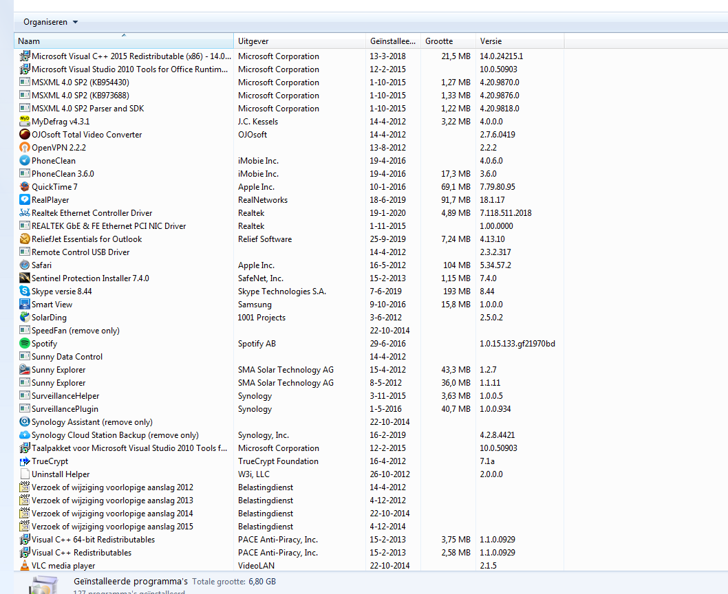728x594 pixels.
Task: Click the QuickTime 7 icon
Action: [x=25, y=187]
